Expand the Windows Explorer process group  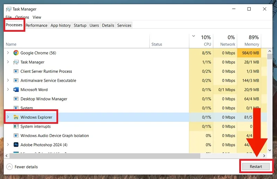pyautogui.click(x=8, y=117)
